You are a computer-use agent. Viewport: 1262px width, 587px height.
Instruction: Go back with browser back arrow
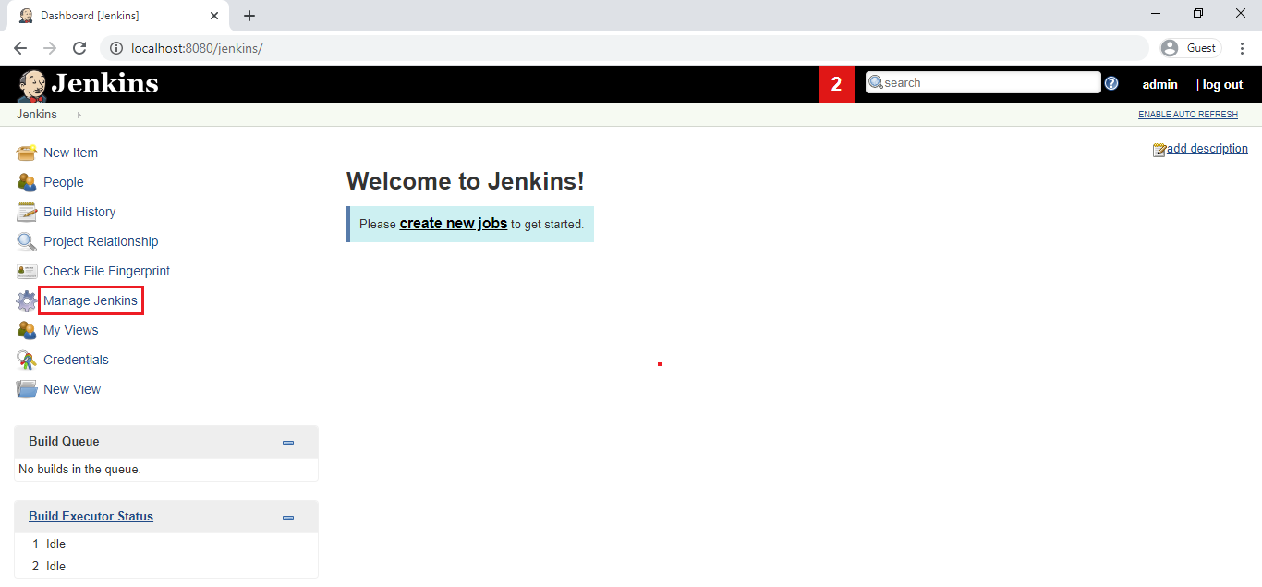point(20,48)
